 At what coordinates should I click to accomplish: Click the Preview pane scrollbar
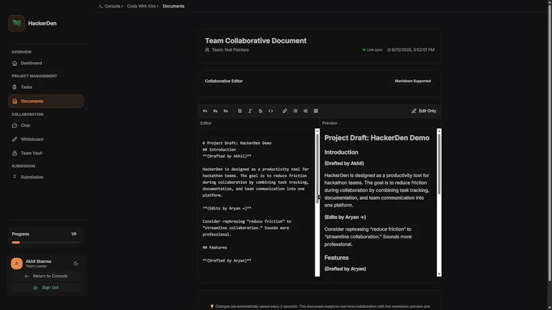coord(439,164)
